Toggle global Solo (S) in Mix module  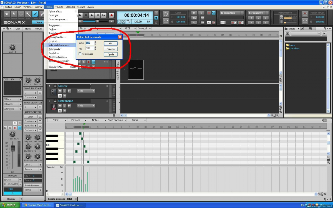tap(201, 13)
